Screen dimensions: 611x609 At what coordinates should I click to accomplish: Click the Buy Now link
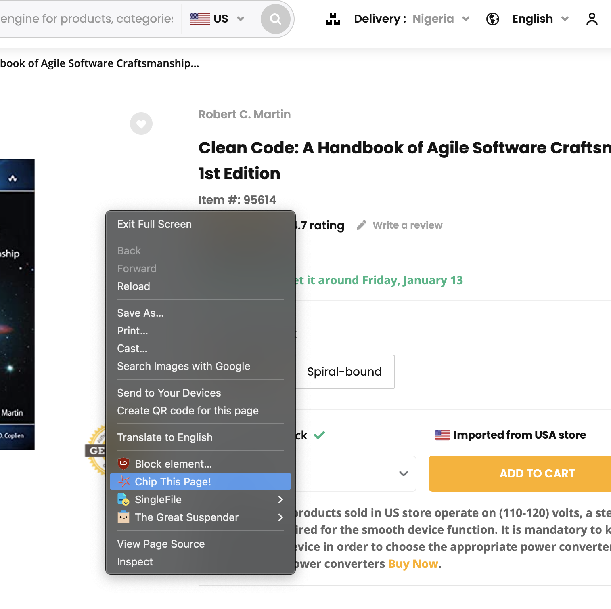click(x=412, y=563)
